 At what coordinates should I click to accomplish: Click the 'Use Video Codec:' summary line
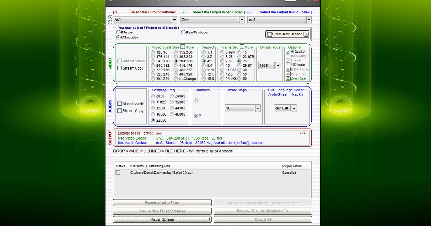(170, 138)
